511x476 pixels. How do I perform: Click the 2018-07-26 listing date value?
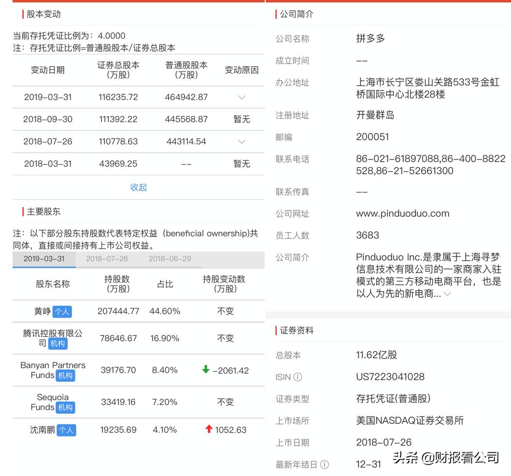pyautogui.click(x=383, y=442)
